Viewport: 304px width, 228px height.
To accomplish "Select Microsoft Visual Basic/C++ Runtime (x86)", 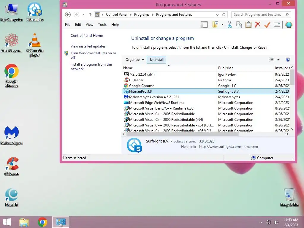I will coord(206,108).
